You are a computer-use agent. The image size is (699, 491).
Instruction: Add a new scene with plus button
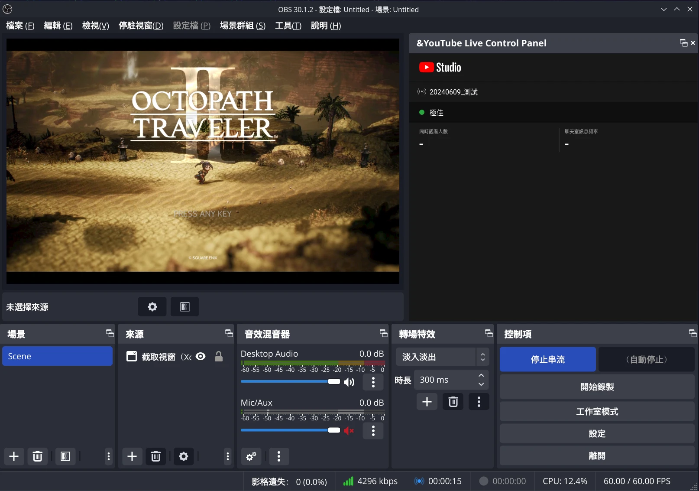tap(14, 456)
